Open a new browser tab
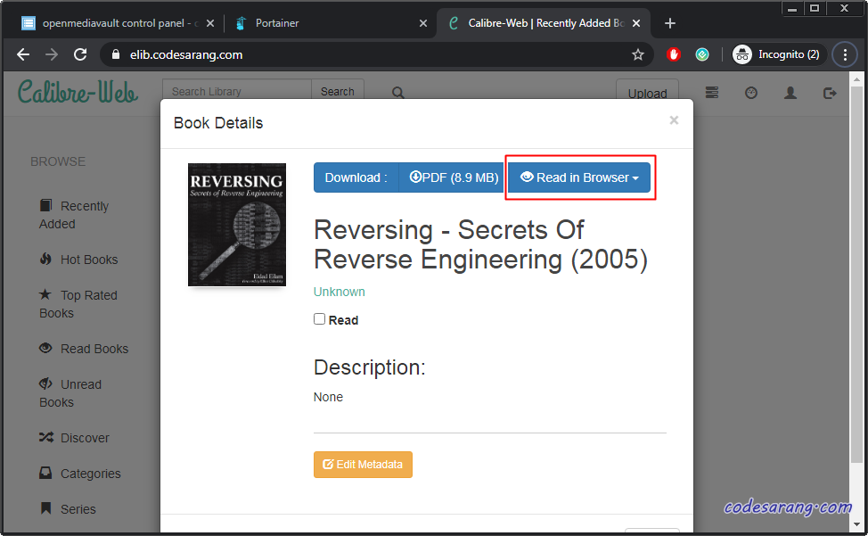This screenshot has width=868, height=536. (670, 23)
